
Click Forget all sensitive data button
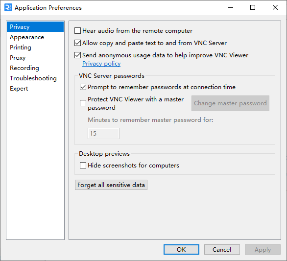(111, 185)
